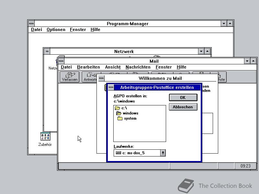Open control menu of Arbeitsgruppen-Postoffice dialog
The image size is (259, 194).
tap(111, 87)
